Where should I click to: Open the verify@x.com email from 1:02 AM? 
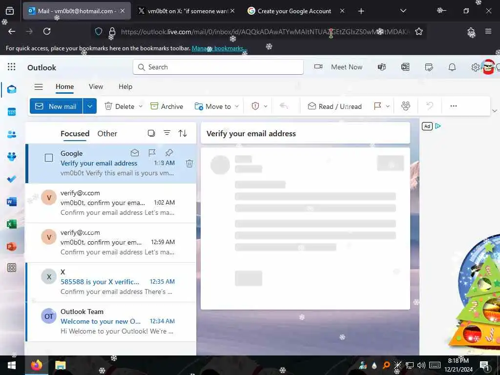tap(111, 203)
